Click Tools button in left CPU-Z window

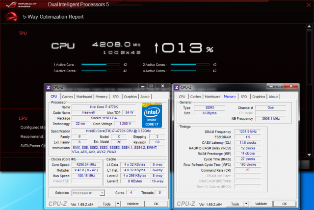pos(106,204)
